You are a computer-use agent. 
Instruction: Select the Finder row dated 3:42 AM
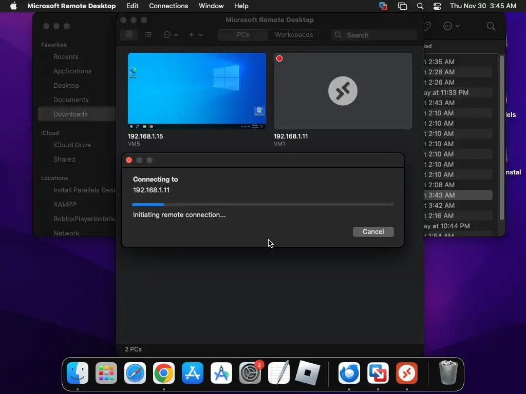coord(458,205)
